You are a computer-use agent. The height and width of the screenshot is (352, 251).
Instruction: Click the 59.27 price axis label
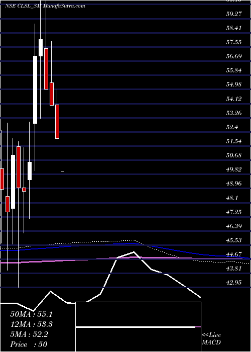point(234,14)
